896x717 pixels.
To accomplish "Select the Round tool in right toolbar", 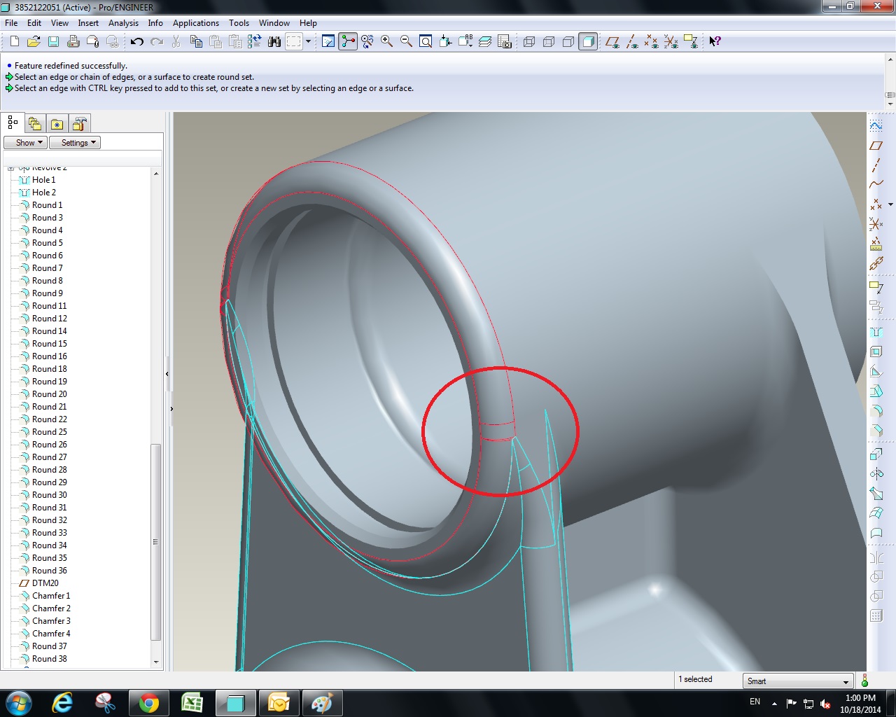I will click(x=876, y=411).
